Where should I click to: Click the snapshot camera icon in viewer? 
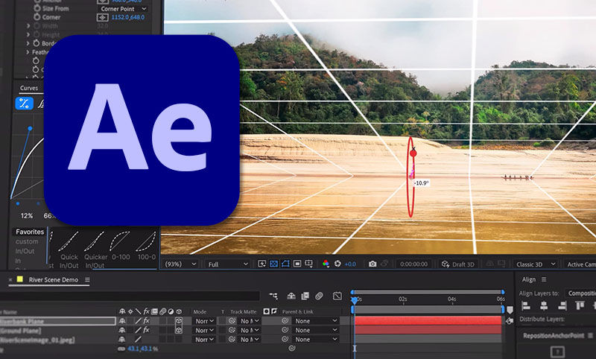coord(372,264)
